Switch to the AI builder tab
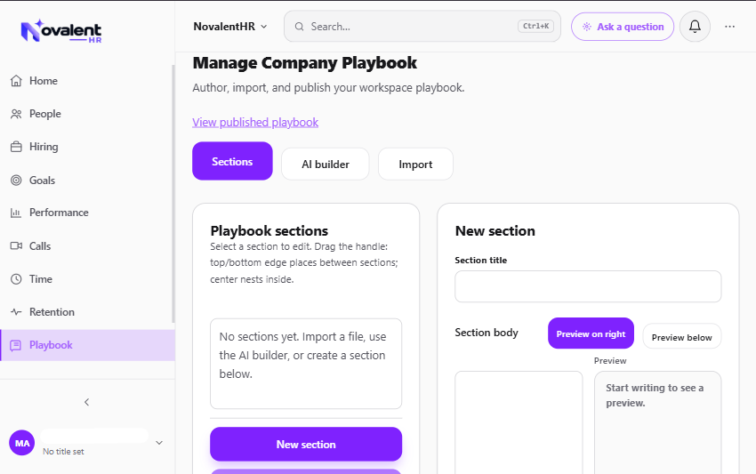Image resolution: width=756 pixels, height=474 pixels. (326, 165)
